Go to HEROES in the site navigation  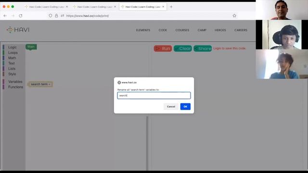coord(220,30)
